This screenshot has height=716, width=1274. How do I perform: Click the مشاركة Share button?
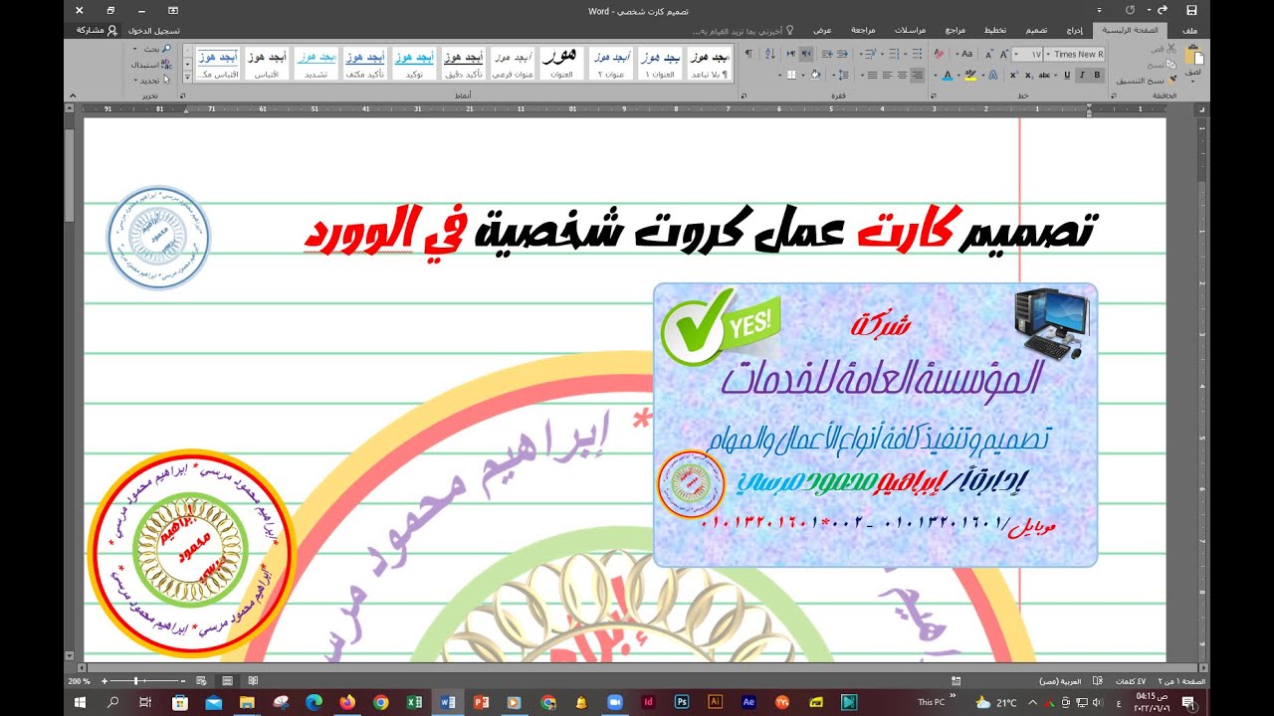click(98, 31)
